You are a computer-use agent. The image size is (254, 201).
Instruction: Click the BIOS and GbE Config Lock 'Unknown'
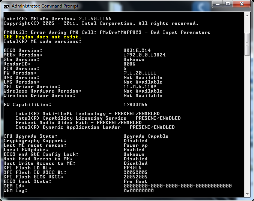134,154
